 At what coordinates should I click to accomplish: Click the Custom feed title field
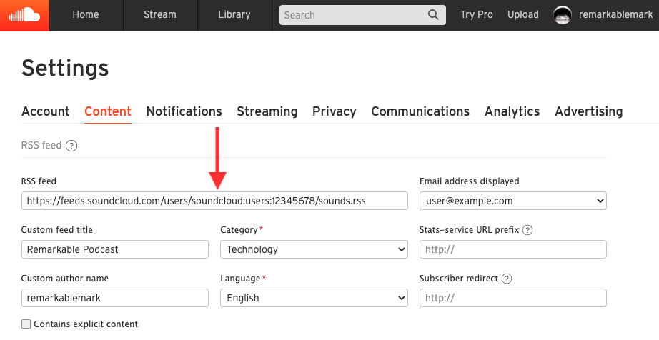coord(115,249)
